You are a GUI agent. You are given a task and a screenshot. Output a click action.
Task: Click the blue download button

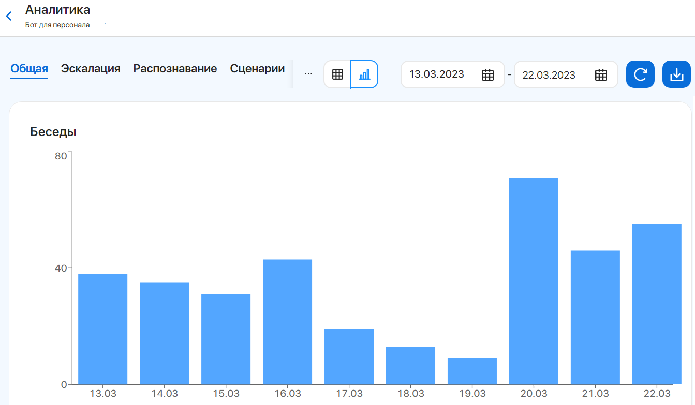[676, 74]
